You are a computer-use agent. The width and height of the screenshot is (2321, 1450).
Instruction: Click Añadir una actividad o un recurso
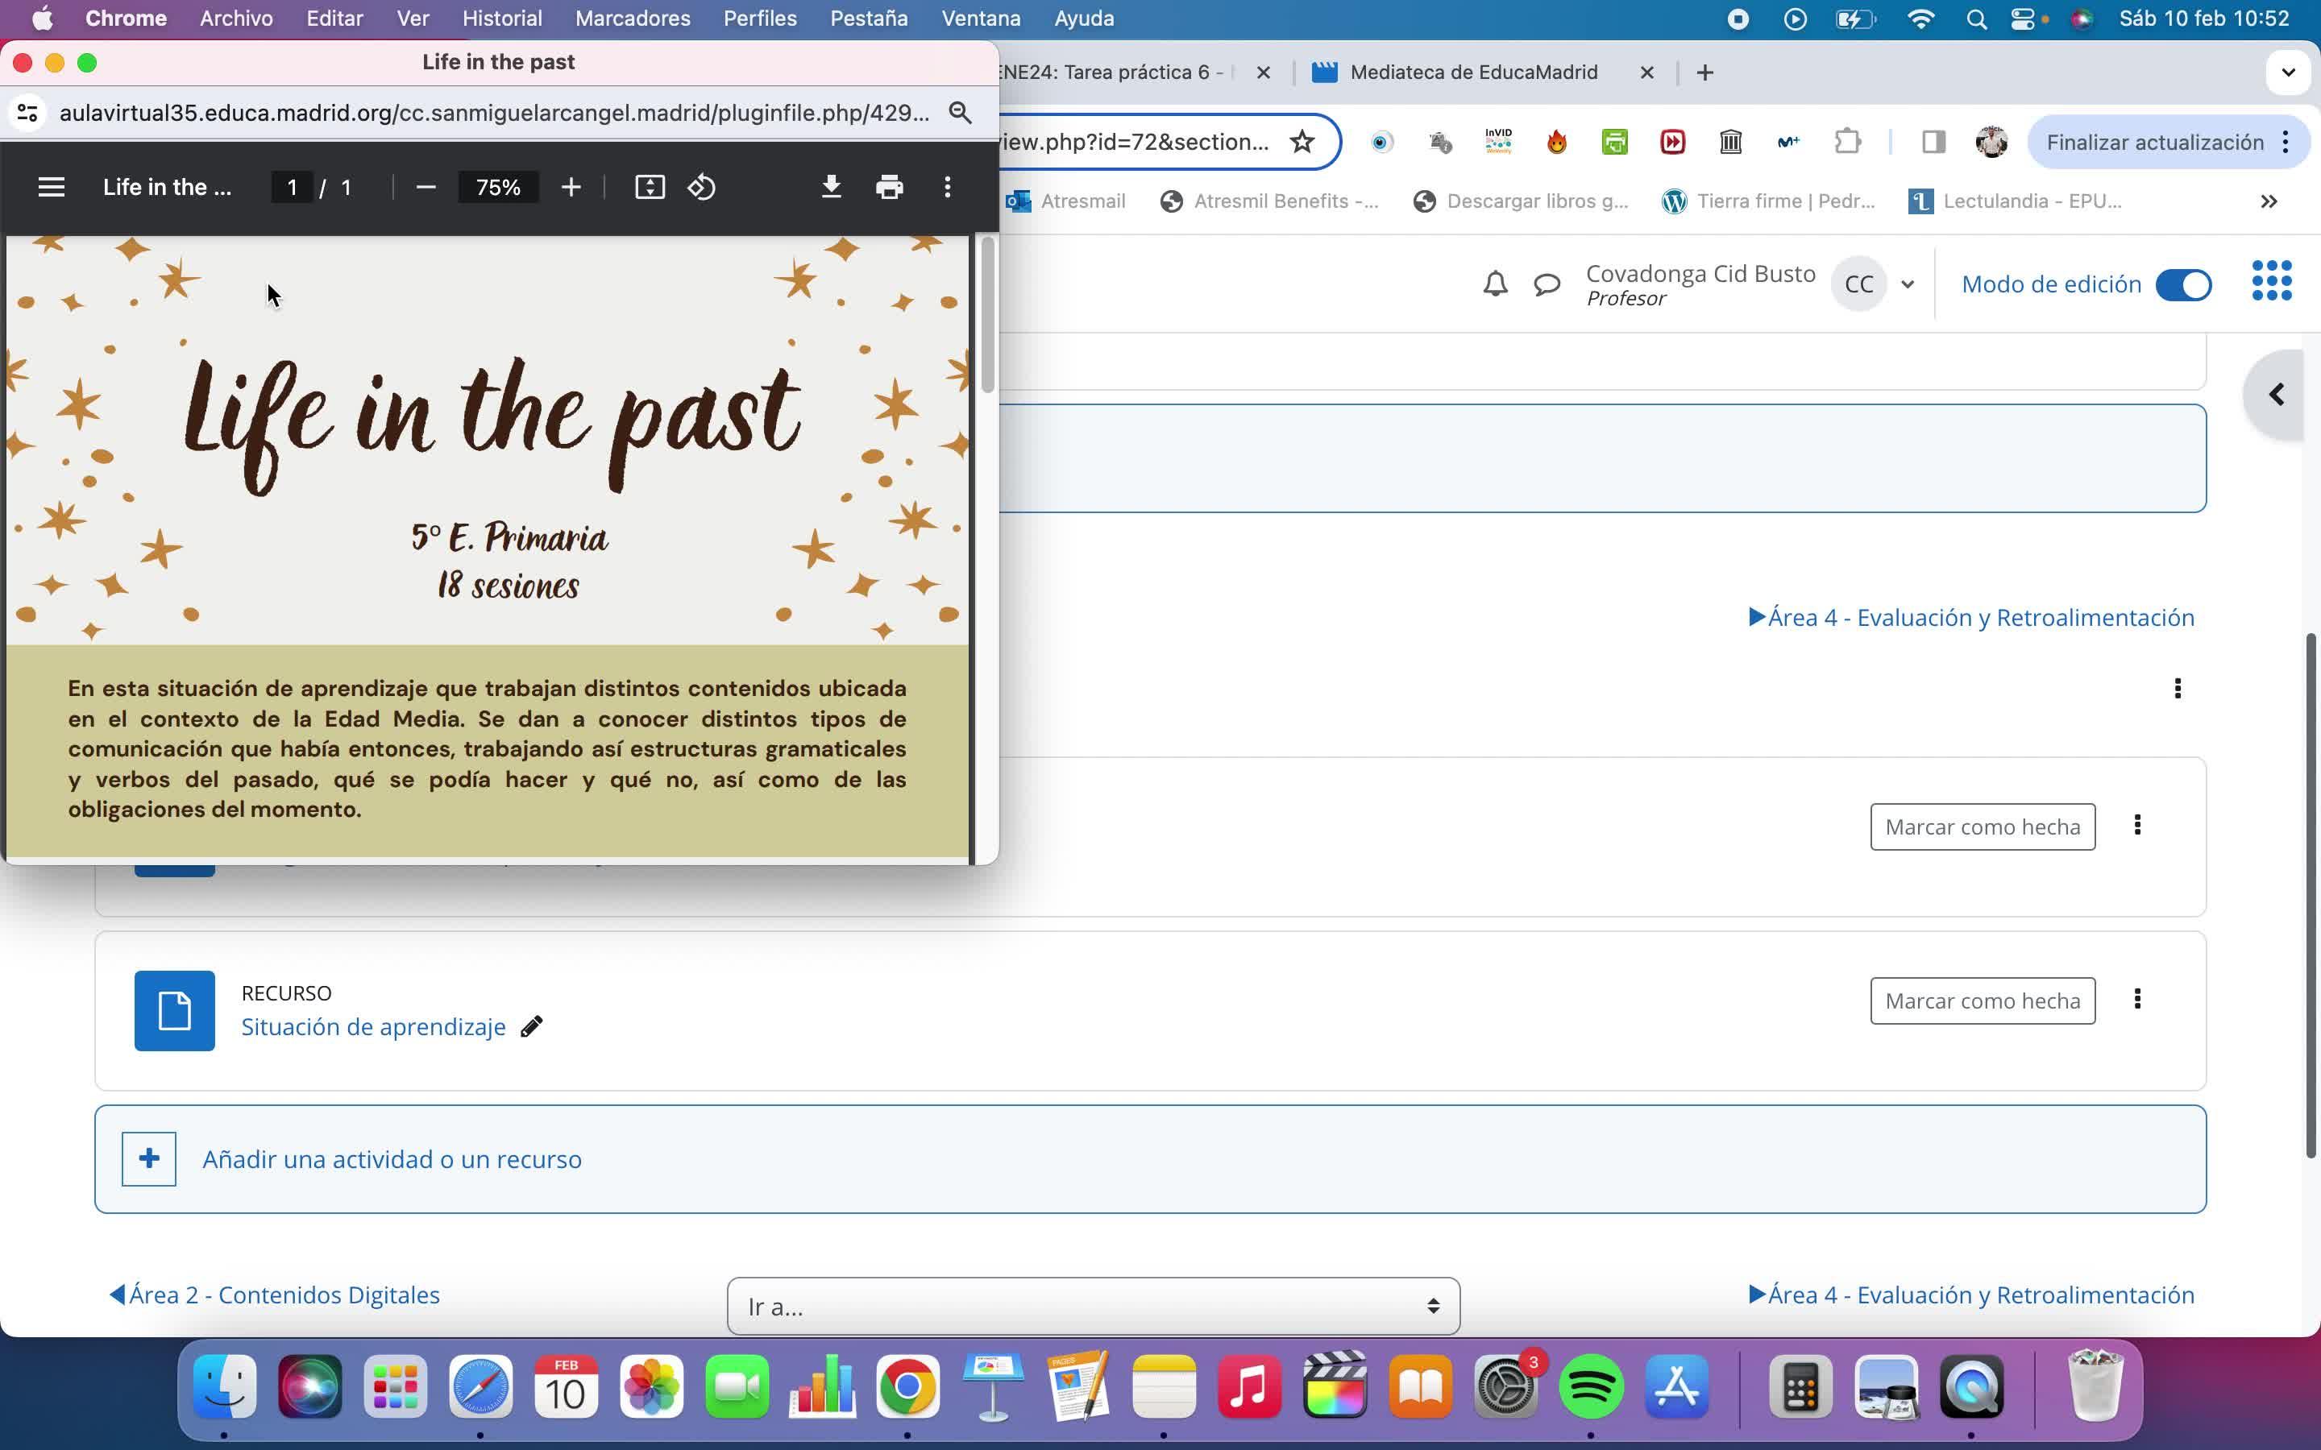pyautogui.click(x=392, y=1158)
